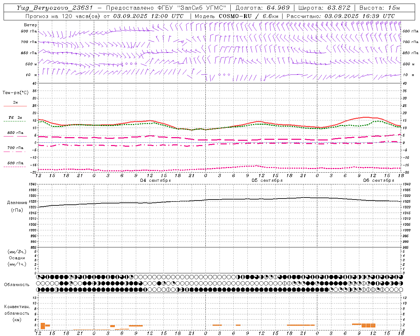Click the date label 06 сентября

pos(379,180)
